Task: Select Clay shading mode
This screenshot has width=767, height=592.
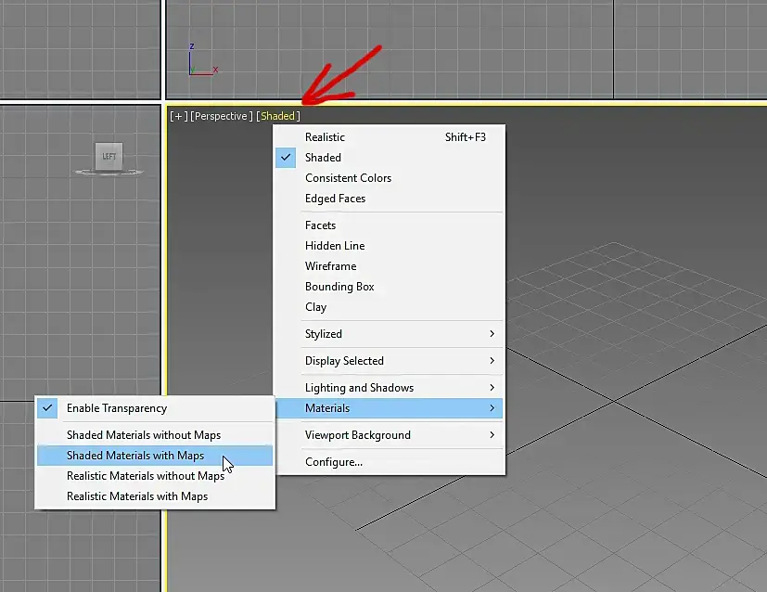Action: [x=390, y=307]
